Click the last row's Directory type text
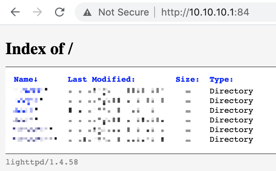Screen dimensions: 276x171 coord(231,140)
